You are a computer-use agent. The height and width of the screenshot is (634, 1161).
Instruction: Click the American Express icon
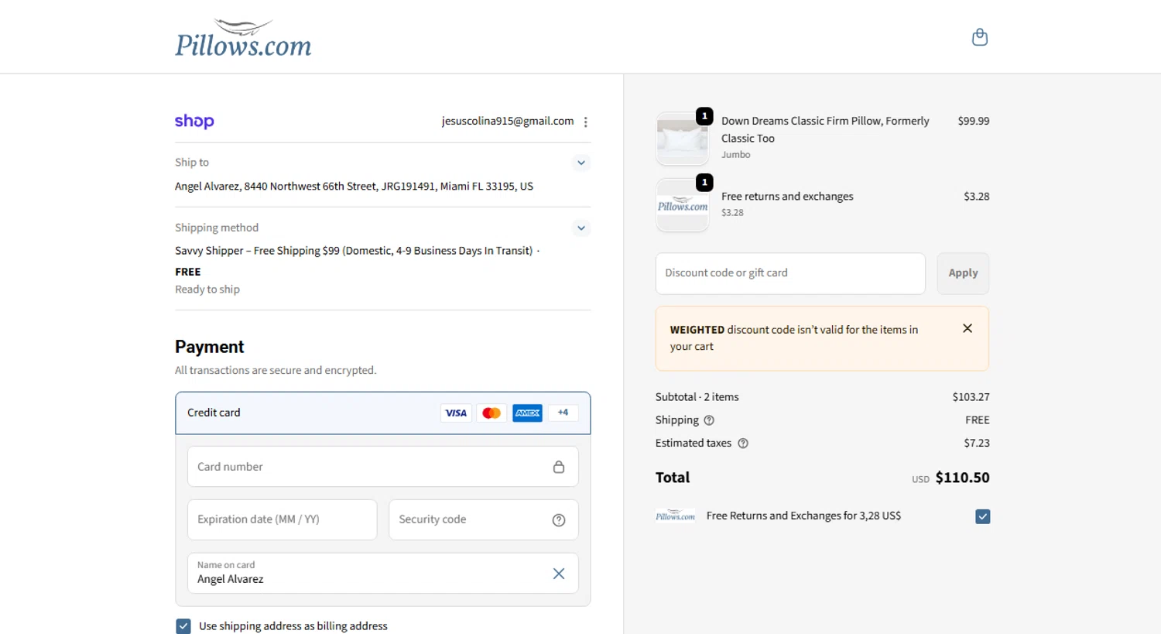pyautogui.click(x=527, y=413)
